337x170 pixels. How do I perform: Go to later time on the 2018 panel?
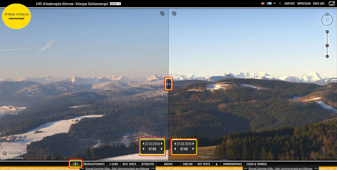click(x=162, y=149)
